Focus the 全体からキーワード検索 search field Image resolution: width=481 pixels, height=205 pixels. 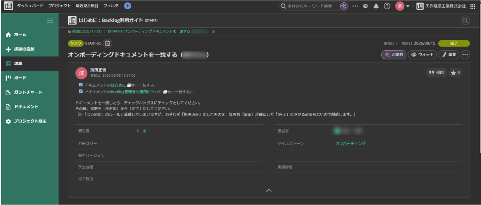pyautogui.click(x=309, y=6)
